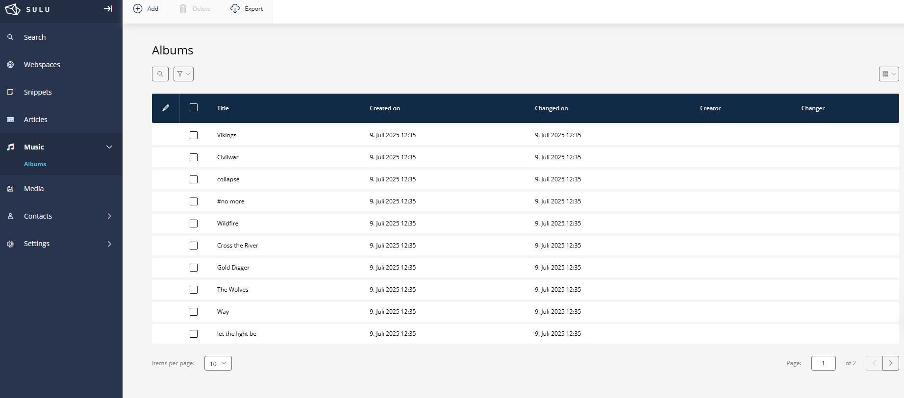The image size is (904, 398).
Task: Go to next page of albums
Action: click(x=890, y=363)
